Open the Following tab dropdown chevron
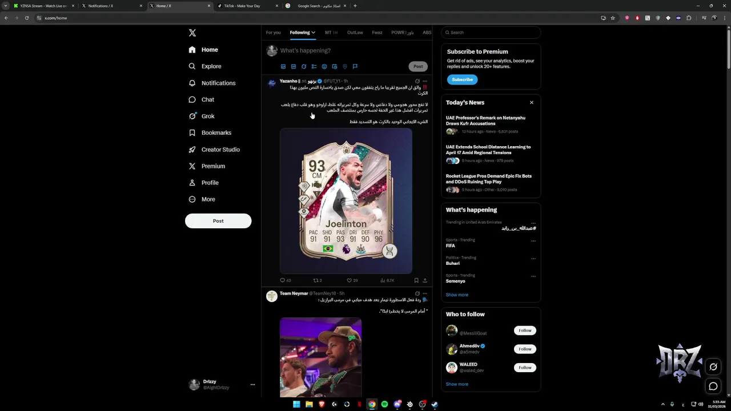The image size is (731, 411). click(x=313, y=33)
